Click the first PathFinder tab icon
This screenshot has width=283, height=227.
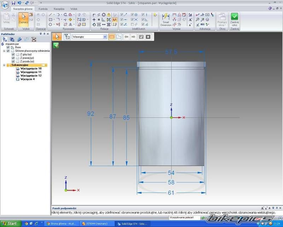(5, 39)
